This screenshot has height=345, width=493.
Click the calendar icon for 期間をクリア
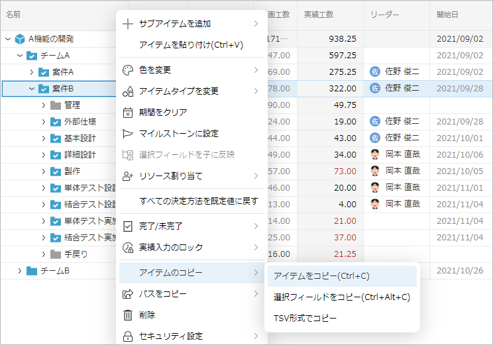(x=129, y=113)
